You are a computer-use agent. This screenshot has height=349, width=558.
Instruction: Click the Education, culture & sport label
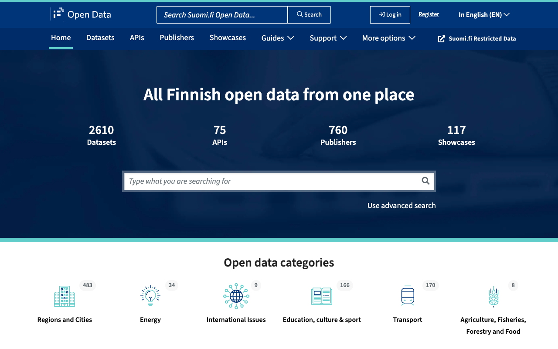click(322, 320)
